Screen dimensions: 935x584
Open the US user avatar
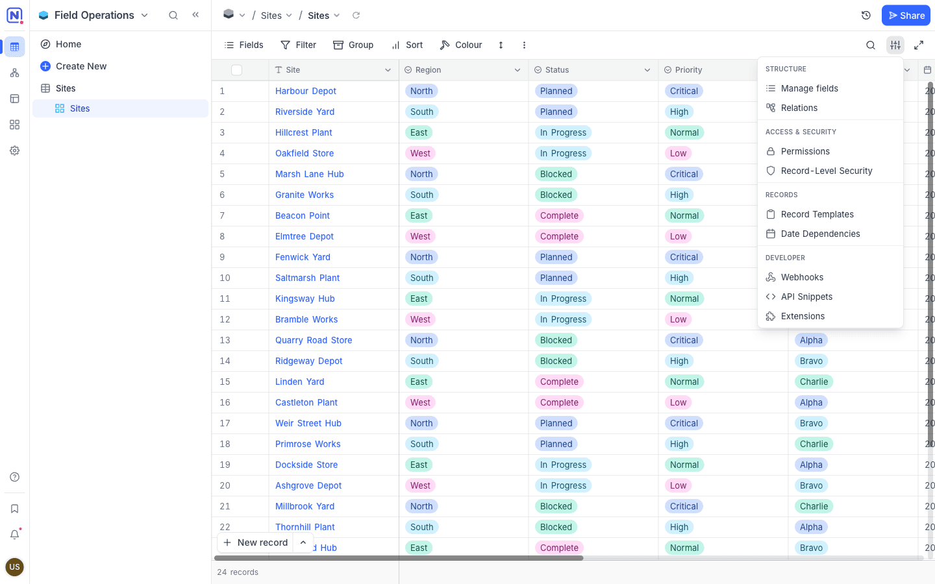pyautogui.click(x=14, y=566)
